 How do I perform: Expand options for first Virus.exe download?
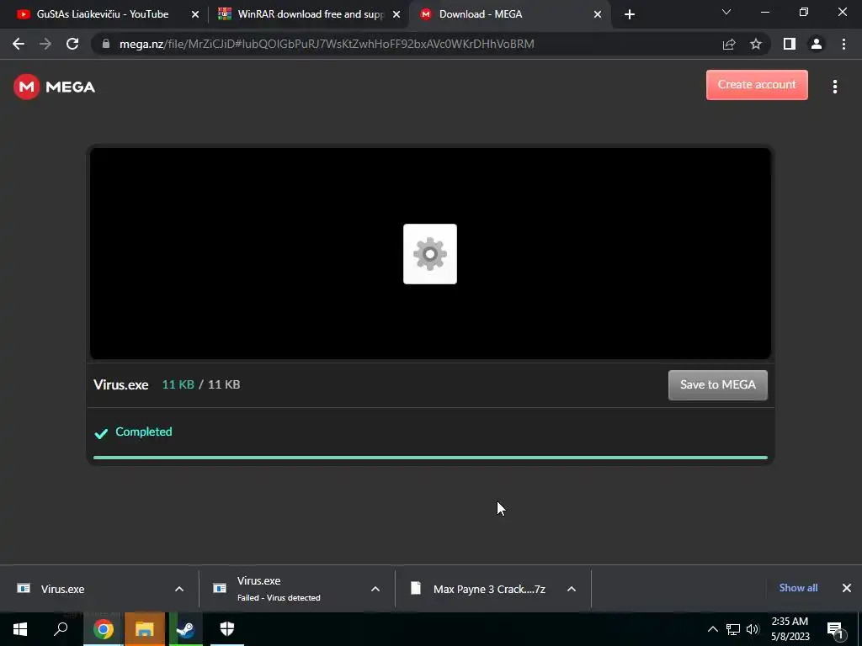(179, 589)
